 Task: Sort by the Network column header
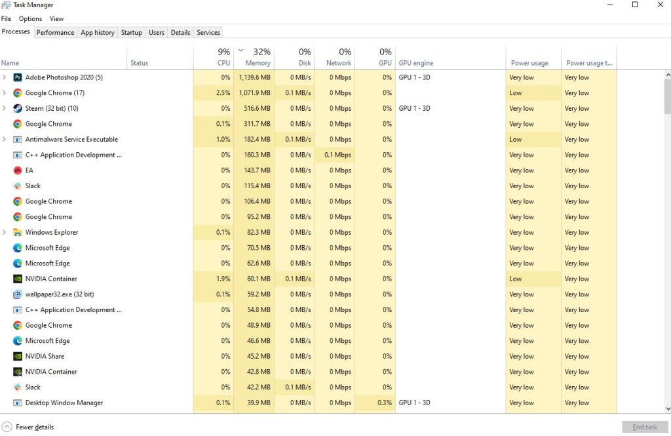(x=335, y=58)
